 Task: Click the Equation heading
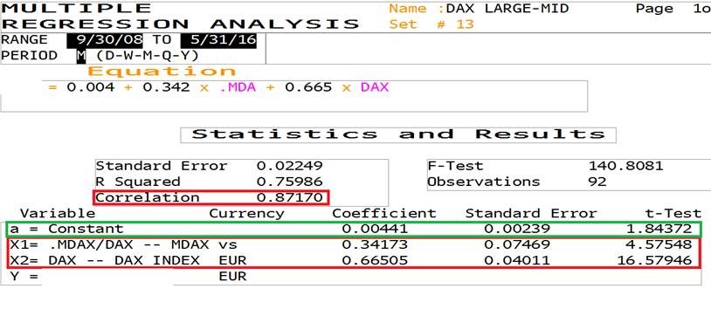(x=162, y=72)
